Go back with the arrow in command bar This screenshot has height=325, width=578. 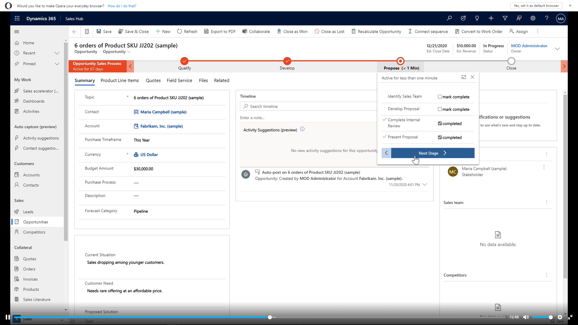coord(74,32)
